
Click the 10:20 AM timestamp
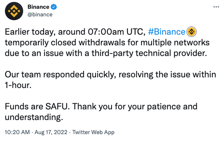click(x=17, y=132)
